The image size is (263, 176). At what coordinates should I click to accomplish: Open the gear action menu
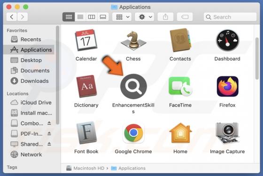tap(145, 17)
